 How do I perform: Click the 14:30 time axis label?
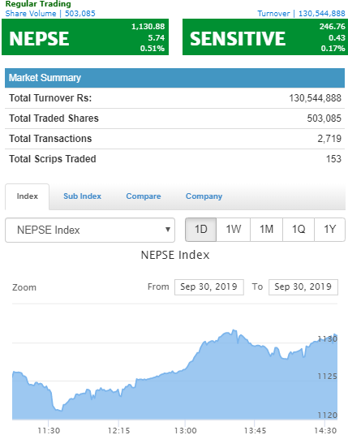click(x=325, y=430)
